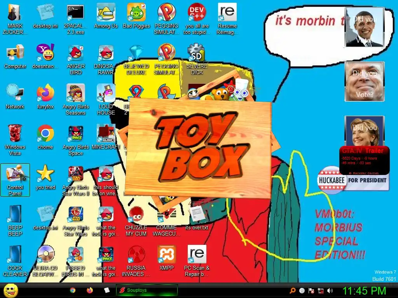
Task: Select the Angry Birds Star Wars II shortcut
Action: pos(76,180)
